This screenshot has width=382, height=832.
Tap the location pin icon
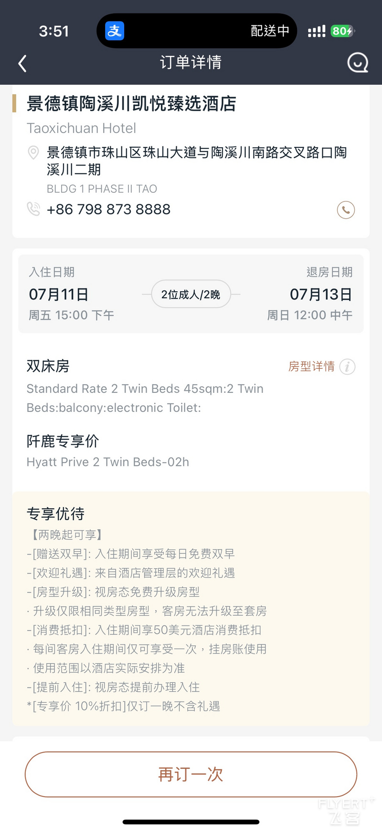tap(33, 153)
